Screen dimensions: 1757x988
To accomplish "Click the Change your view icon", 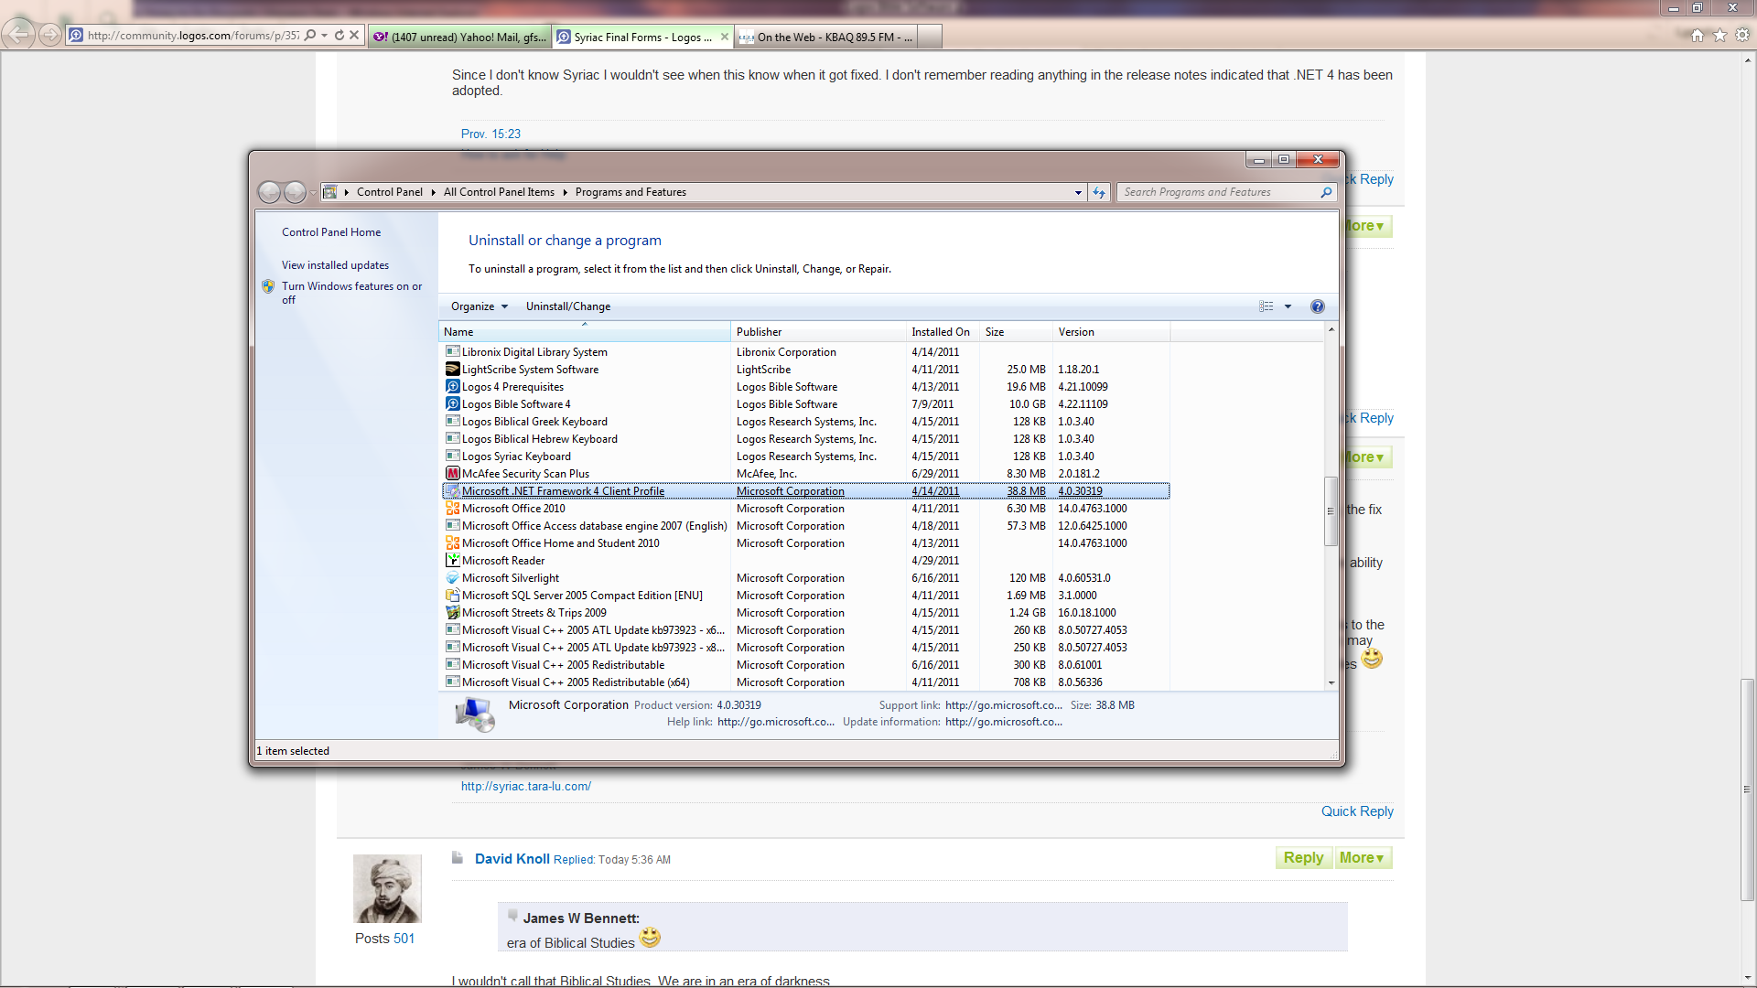I will 1267,306.
